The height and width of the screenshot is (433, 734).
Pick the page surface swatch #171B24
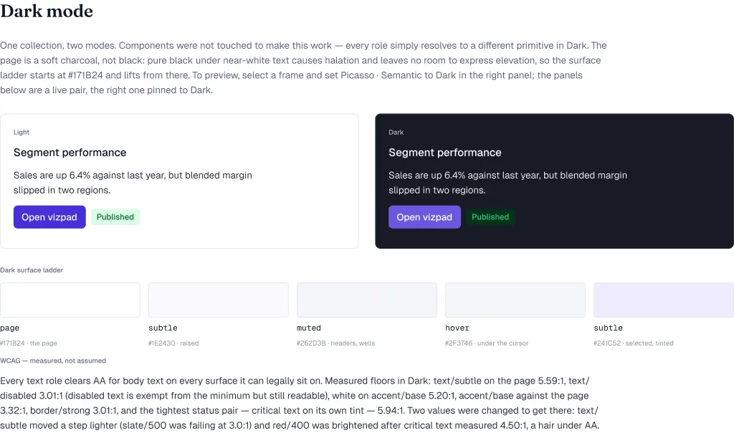70,300
